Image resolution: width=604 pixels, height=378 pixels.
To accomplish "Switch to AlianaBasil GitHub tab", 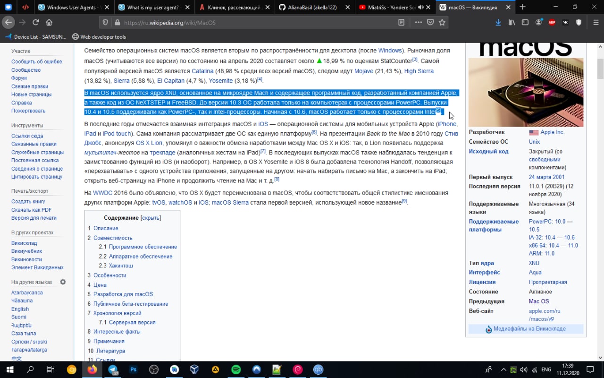I will 314,7.
